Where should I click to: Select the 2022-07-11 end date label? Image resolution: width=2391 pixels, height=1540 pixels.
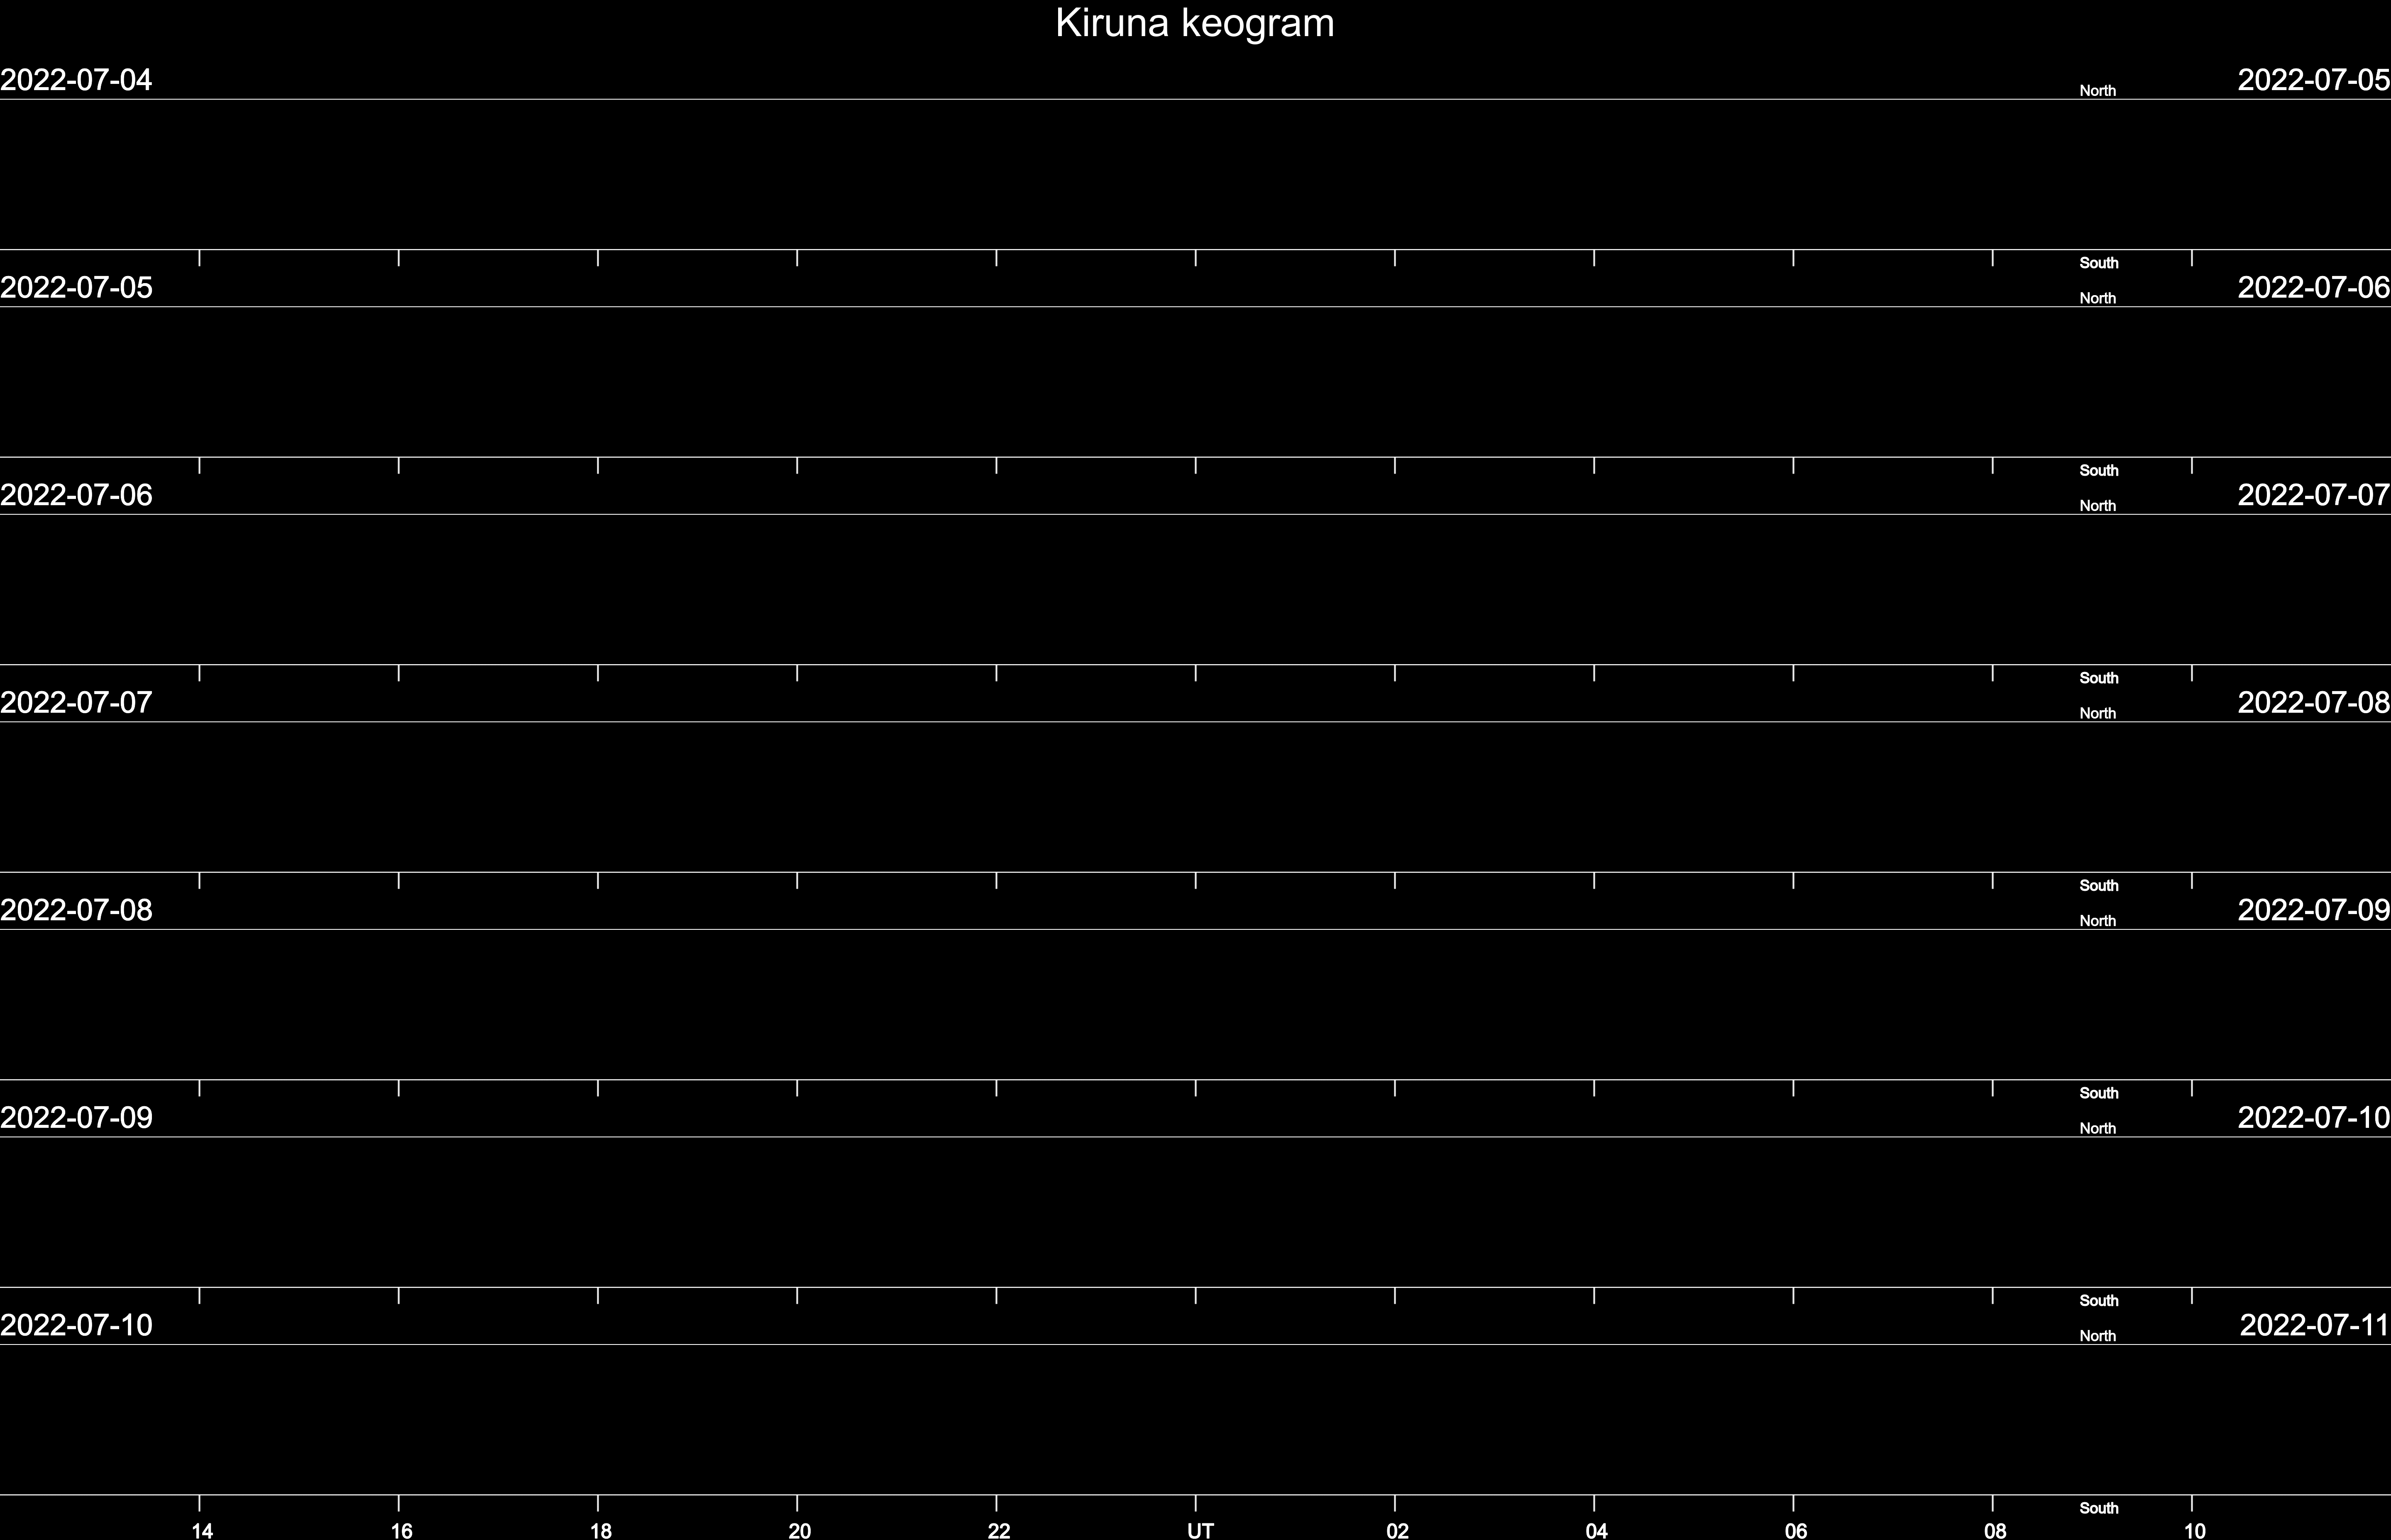pos(2314,1325)
